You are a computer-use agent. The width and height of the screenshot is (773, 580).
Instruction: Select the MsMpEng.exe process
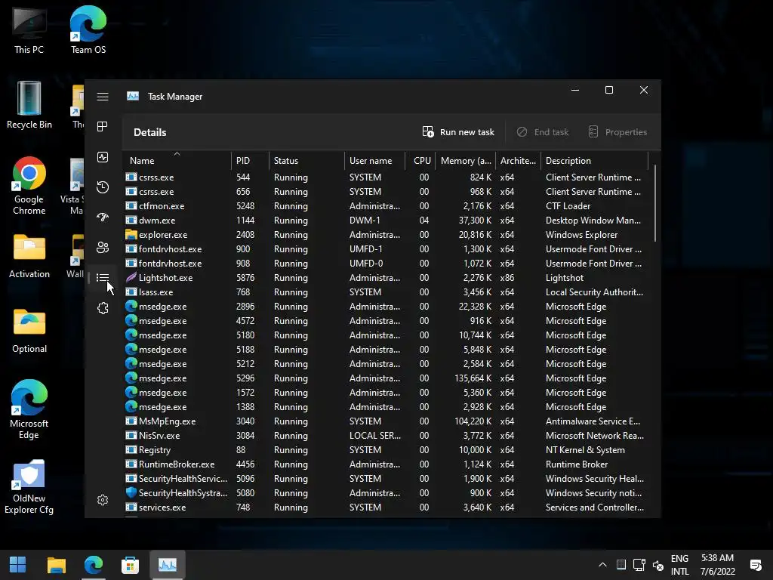click(x=387, y=421)
